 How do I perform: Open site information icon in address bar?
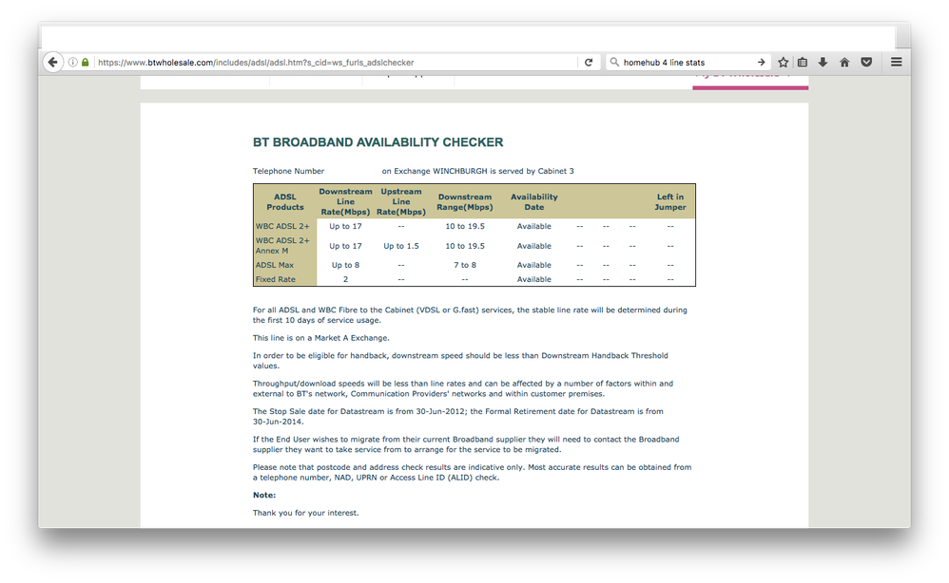[72, 63]
